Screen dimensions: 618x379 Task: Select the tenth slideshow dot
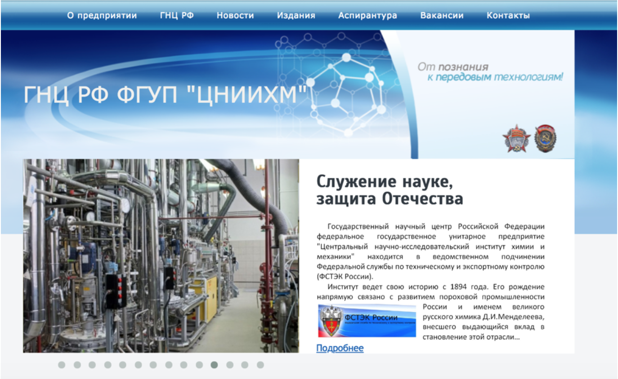coord(199,365)
